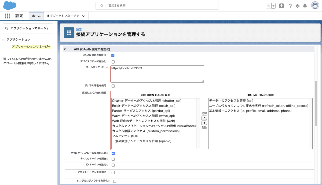Screen dimensions: 322x185
Task: Click the Salesforce cloud logo
Action: coord(10,5)
